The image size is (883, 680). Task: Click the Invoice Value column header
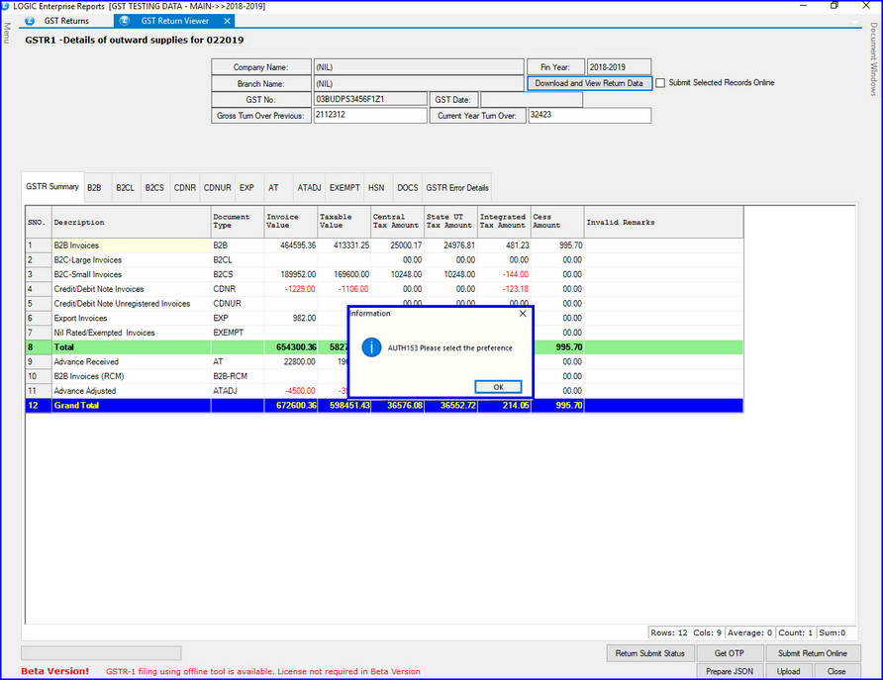[x=291, y=222]
